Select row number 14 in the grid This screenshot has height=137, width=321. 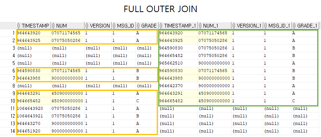click(13, 131)
